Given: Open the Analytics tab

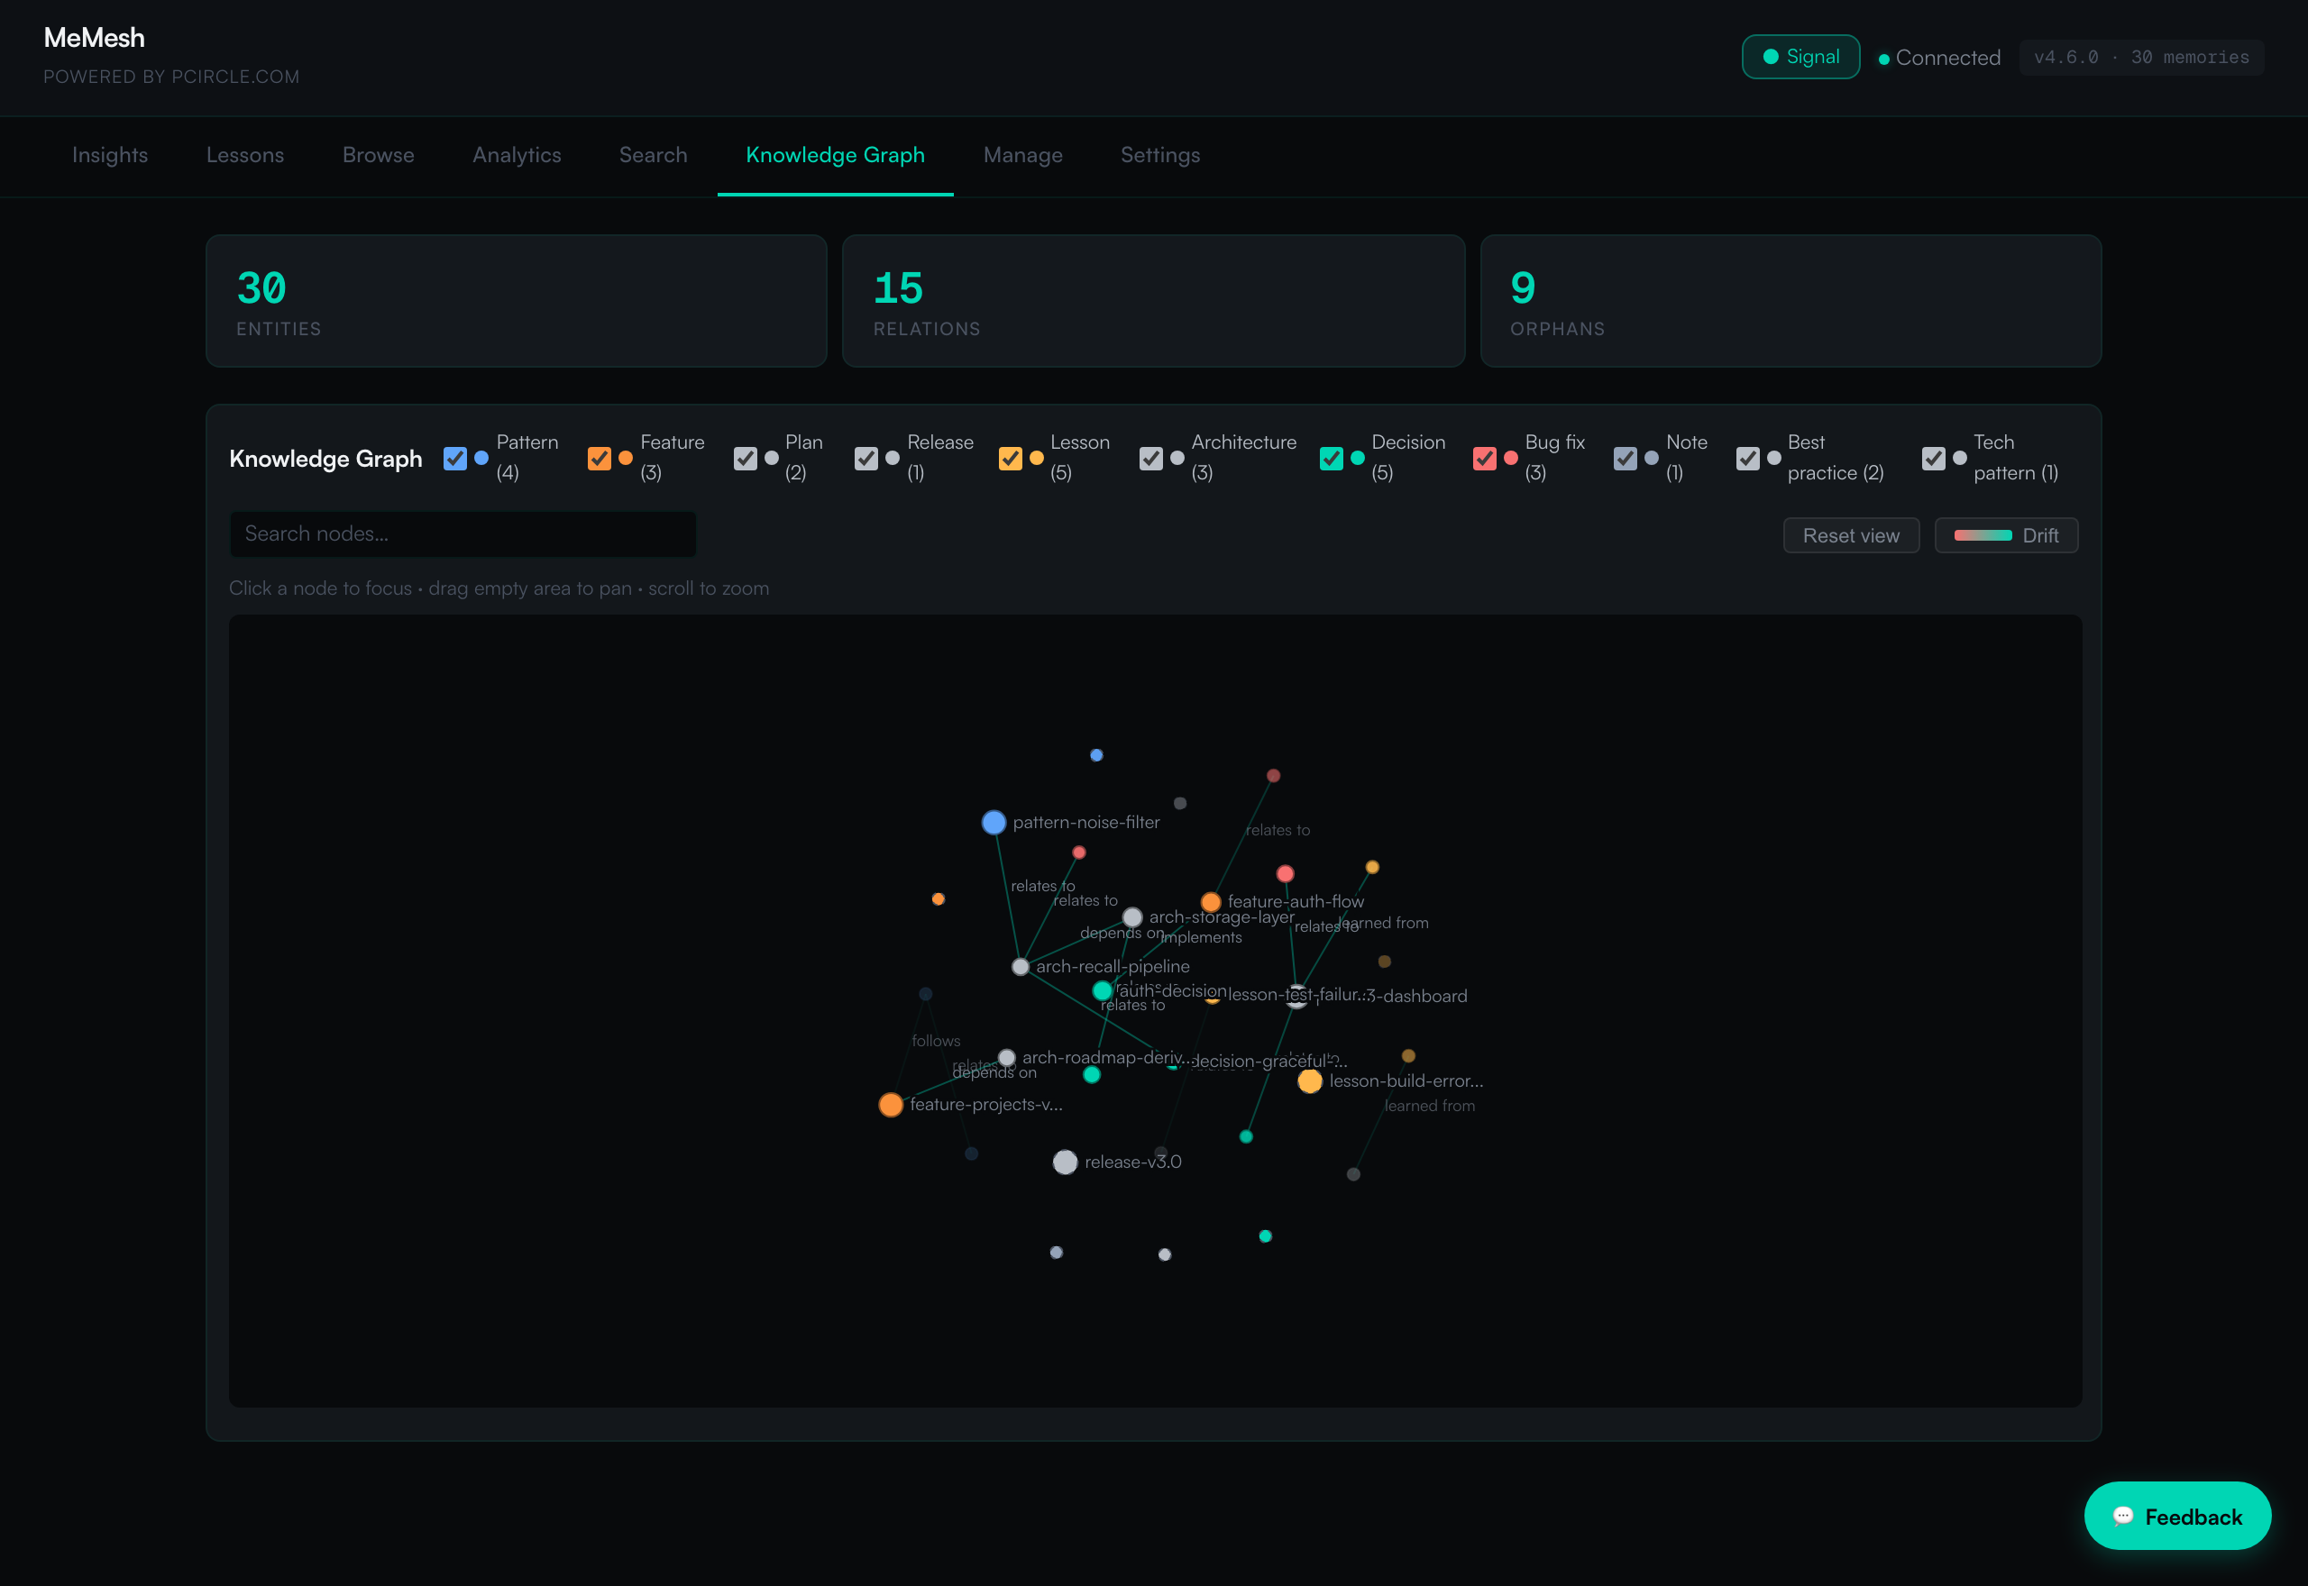Looking at the screenshot, I should (x=517, y=155).
